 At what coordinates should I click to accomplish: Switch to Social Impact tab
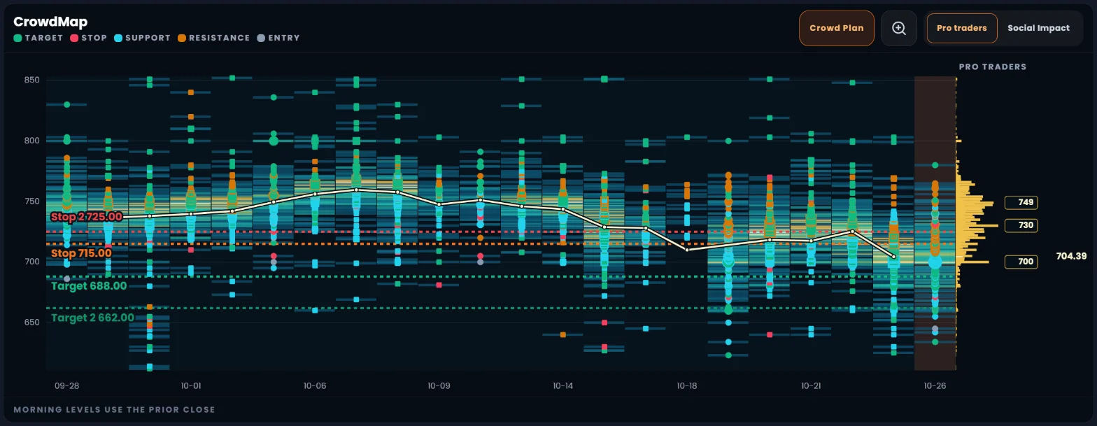[1038, 28]
